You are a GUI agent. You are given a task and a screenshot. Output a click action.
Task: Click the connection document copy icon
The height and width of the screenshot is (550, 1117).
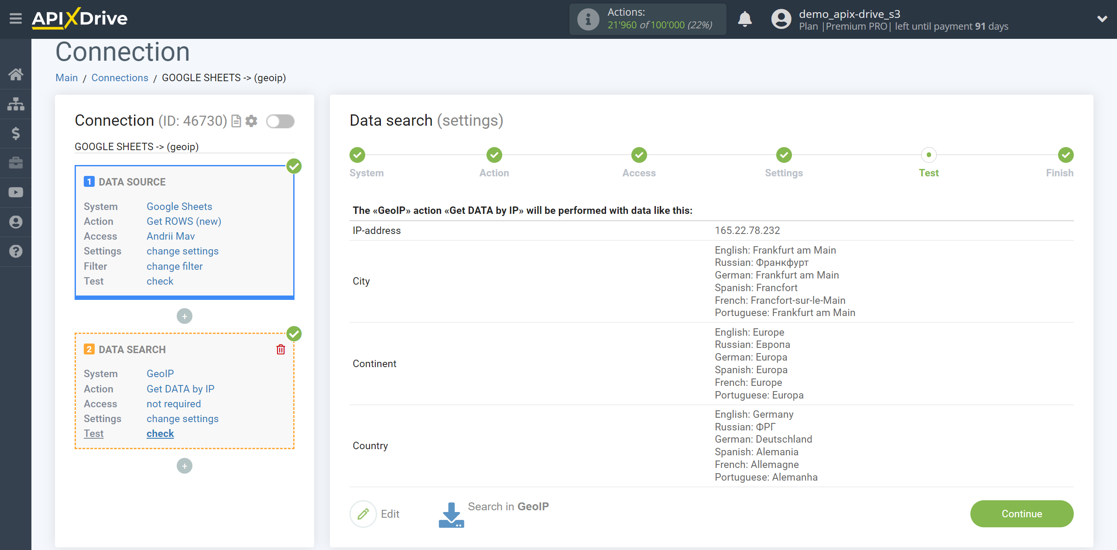pos(236,121)
